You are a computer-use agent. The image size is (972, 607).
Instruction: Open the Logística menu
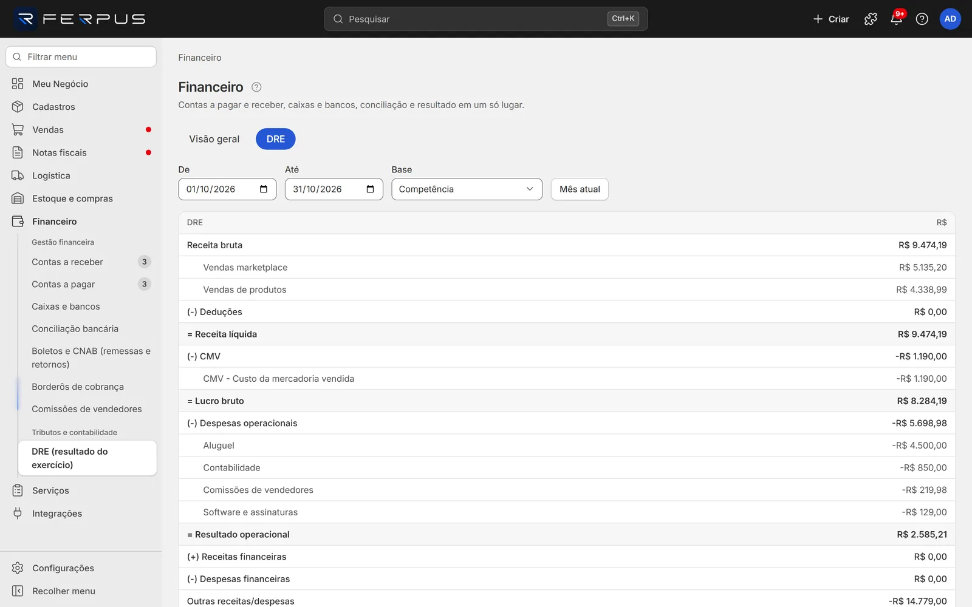point(81,176)
